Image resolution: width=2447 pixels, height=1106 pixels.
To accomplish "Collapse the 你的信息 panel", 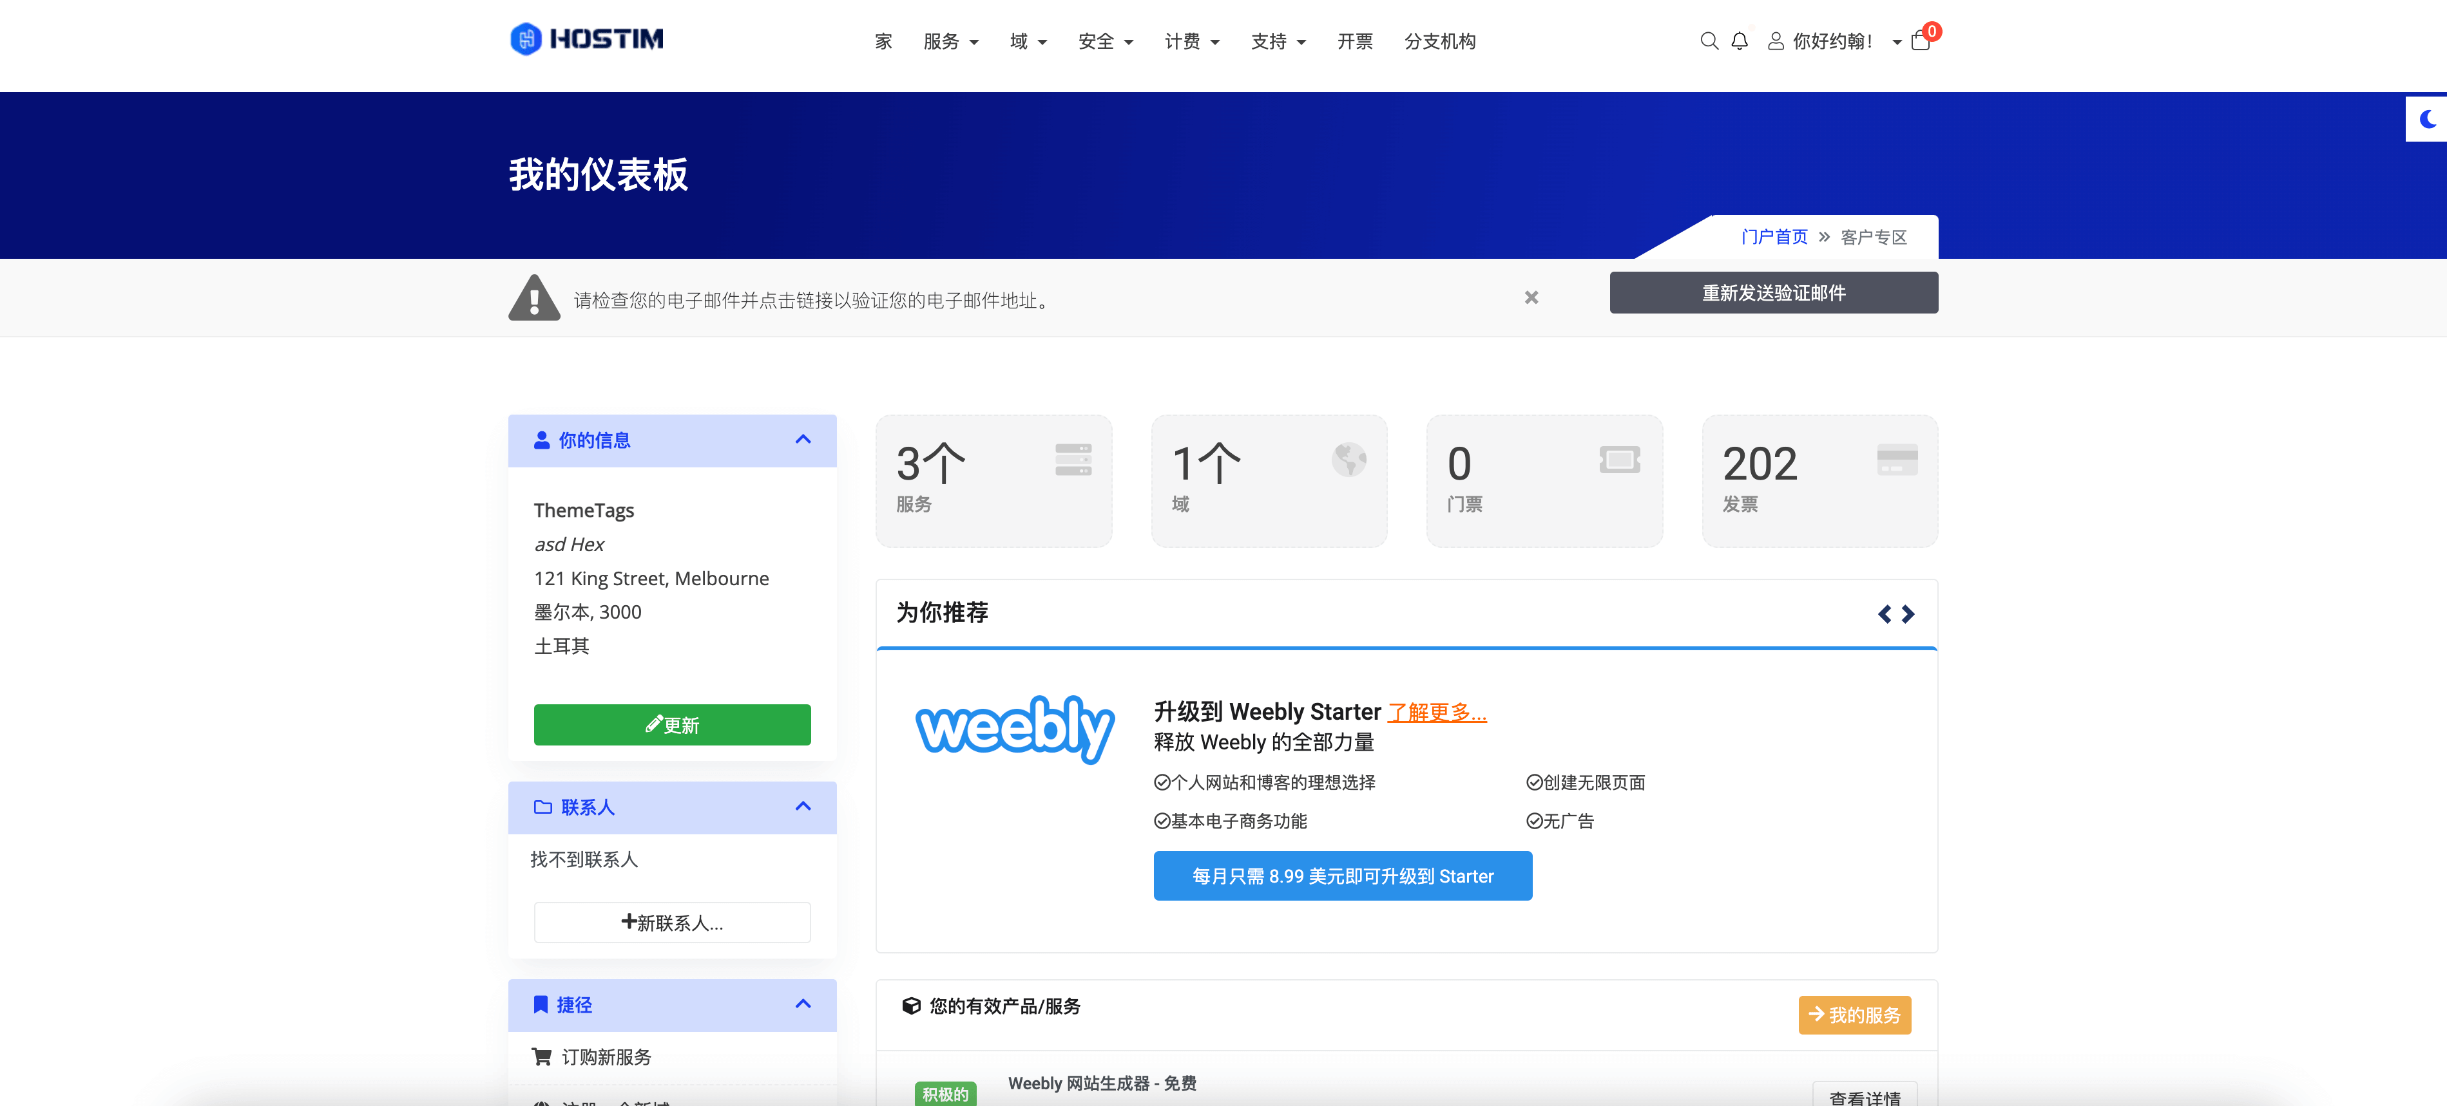I will (x=803, y=440).
